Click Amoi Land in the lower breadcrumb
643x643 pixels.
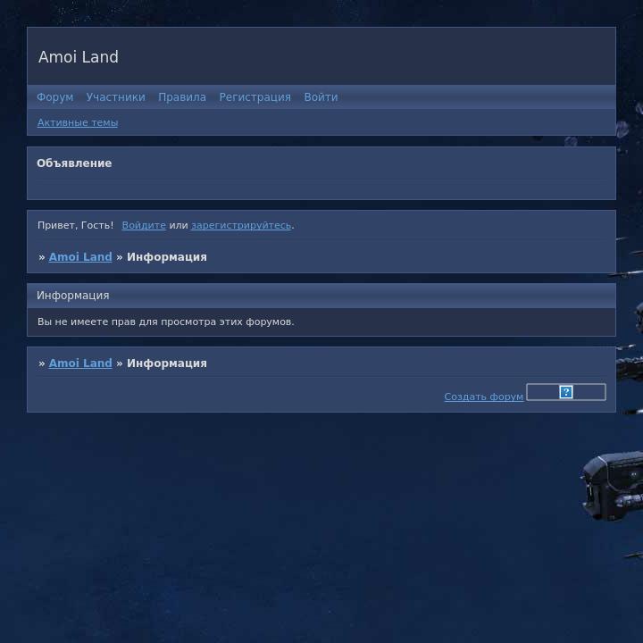pyautogui.click(x=80, y=363)
